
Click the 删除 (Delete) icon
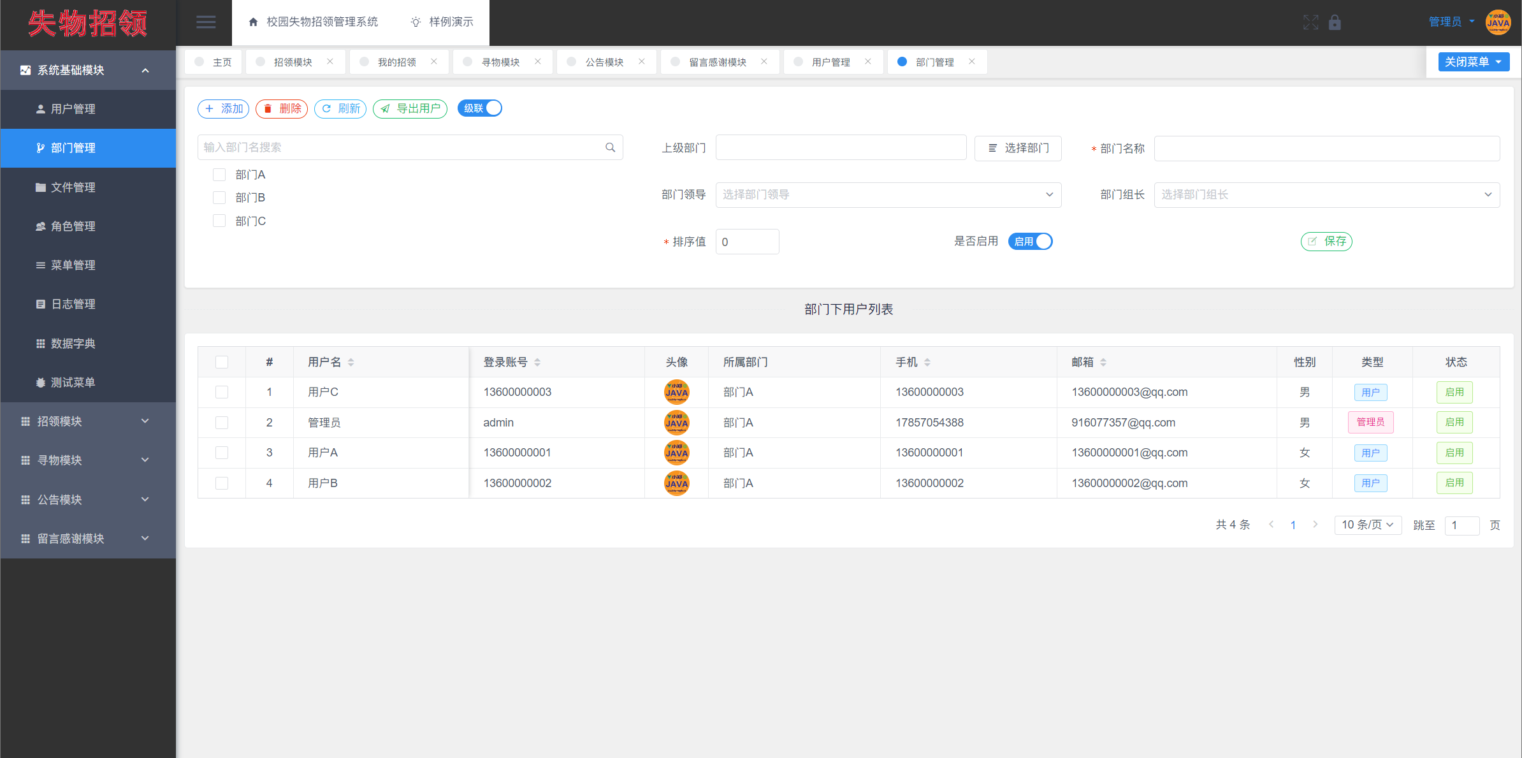point(282,108)
